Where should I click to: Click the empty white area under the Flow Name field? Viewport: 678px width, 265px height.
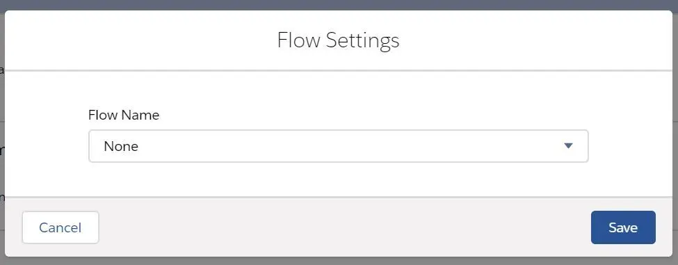pyautogui.click(x=338, y=179)
